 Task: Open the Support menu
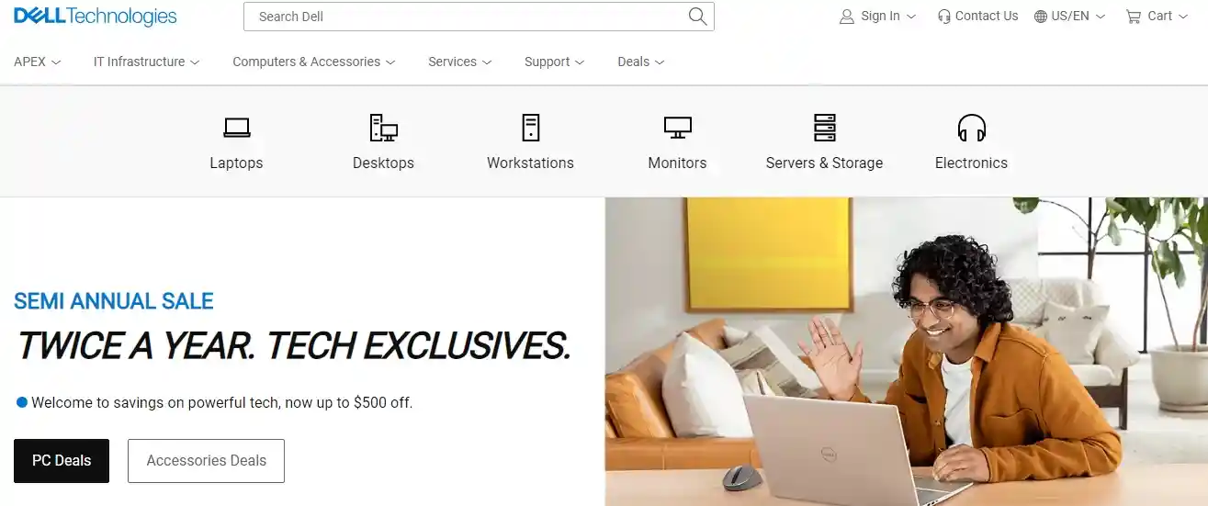(554, 62)
